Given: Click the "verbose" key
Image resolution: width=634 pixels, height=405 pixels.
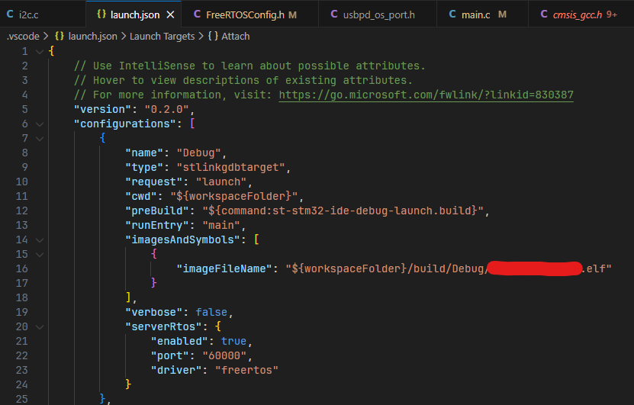Looking at the screenshot, I should pos(153,313).
